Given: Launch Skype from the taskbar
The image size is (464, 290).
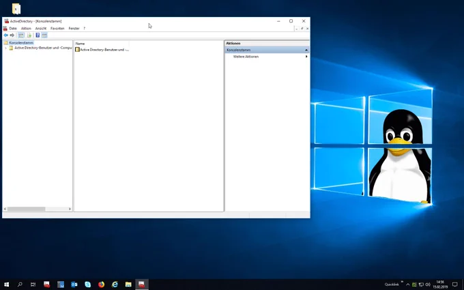Looking at the screenshot, I should (x=88, y=285).
